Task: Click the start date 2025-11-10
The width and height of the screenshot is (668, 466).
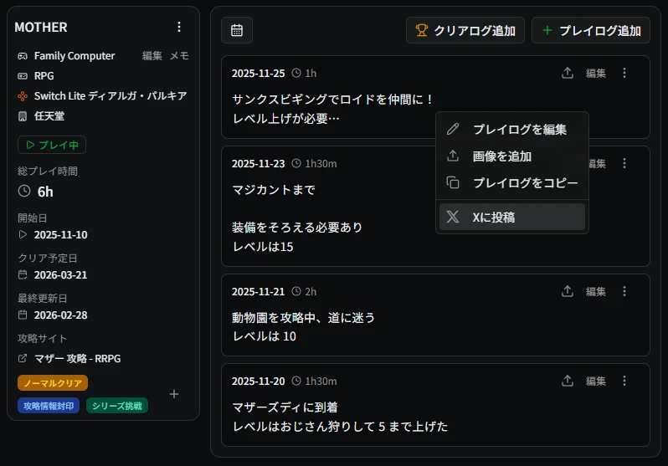Action: point(60,235)
